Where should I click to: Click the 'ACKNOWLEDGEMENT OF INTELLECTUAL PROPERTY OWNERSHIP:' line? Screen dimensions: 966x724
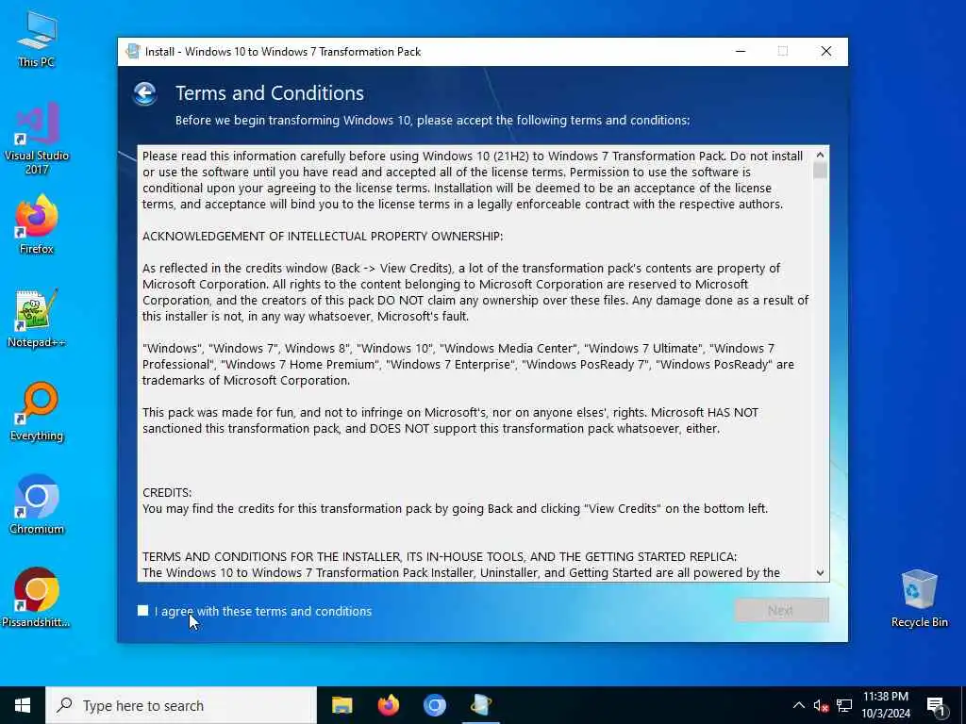[323, 236]
